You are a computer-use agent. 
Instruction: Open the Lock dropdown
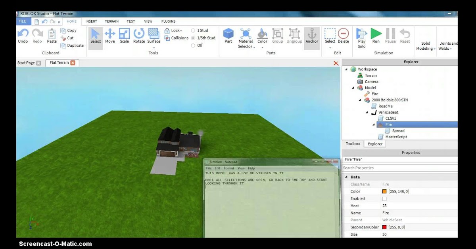click(173, 30)
